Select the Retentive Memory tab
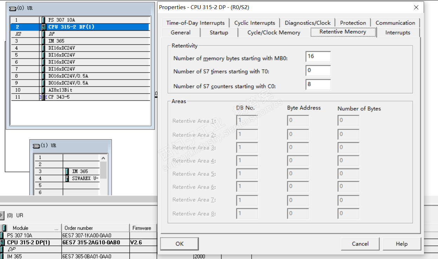Image resolution: width=438 pixels, height=259 pixels. pos(343,32)
